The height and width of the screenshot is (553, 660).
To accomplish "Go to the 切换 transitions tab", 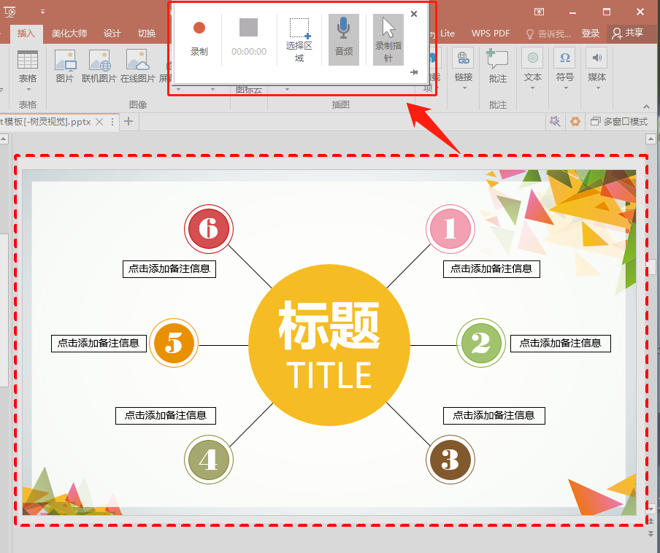I will point(147,34).
